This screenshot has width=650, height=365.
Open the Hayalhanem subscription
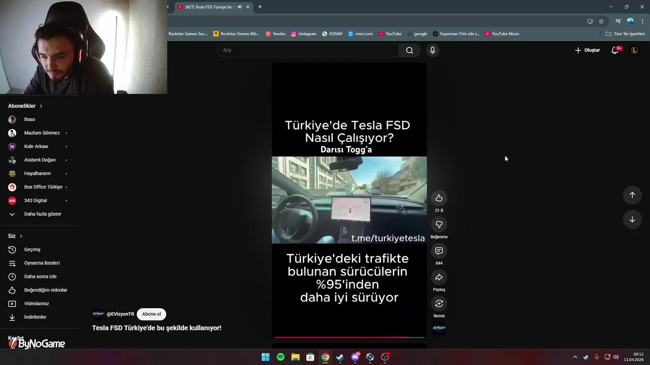click(x=39, y=173)
